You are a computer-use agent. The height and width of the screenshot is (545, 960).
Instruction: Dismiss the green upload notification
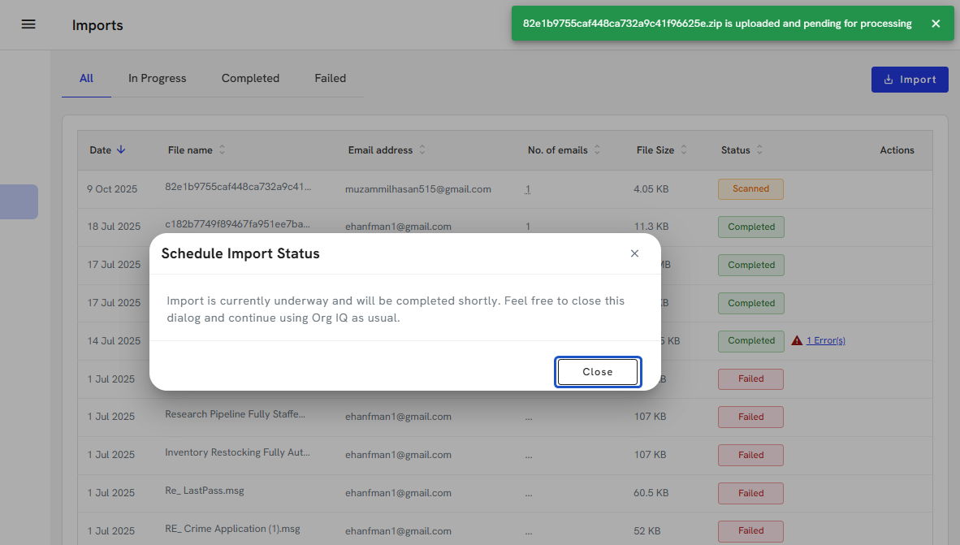[936, 24]
